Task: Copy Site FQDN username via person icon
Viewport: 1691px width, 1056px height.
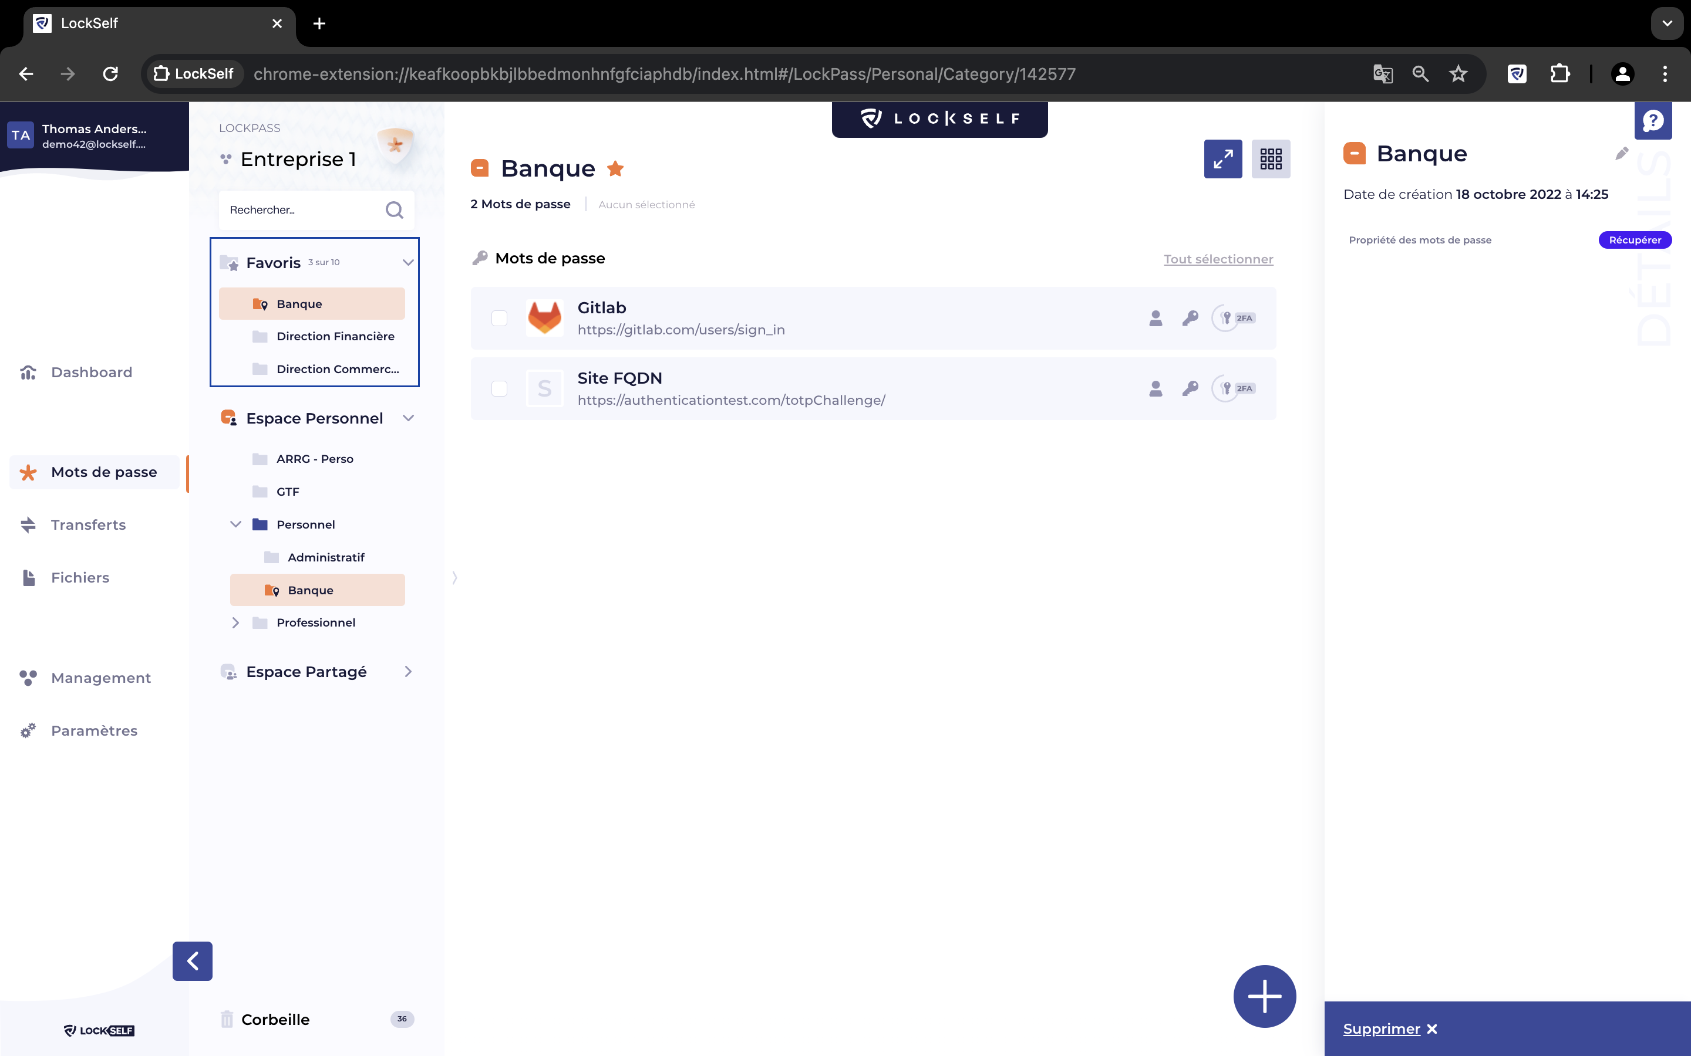Action: click(1156, 389)
